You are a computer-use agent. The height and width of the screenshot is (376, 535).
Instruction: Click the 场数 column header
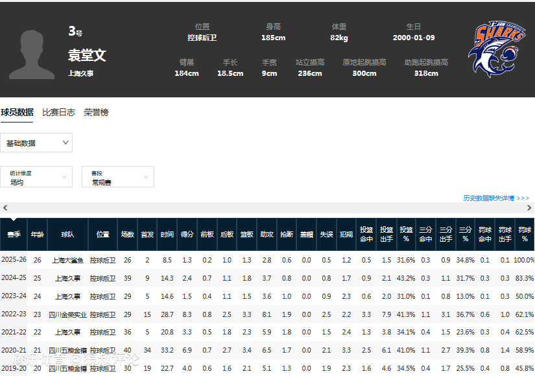tap(128, 235)
